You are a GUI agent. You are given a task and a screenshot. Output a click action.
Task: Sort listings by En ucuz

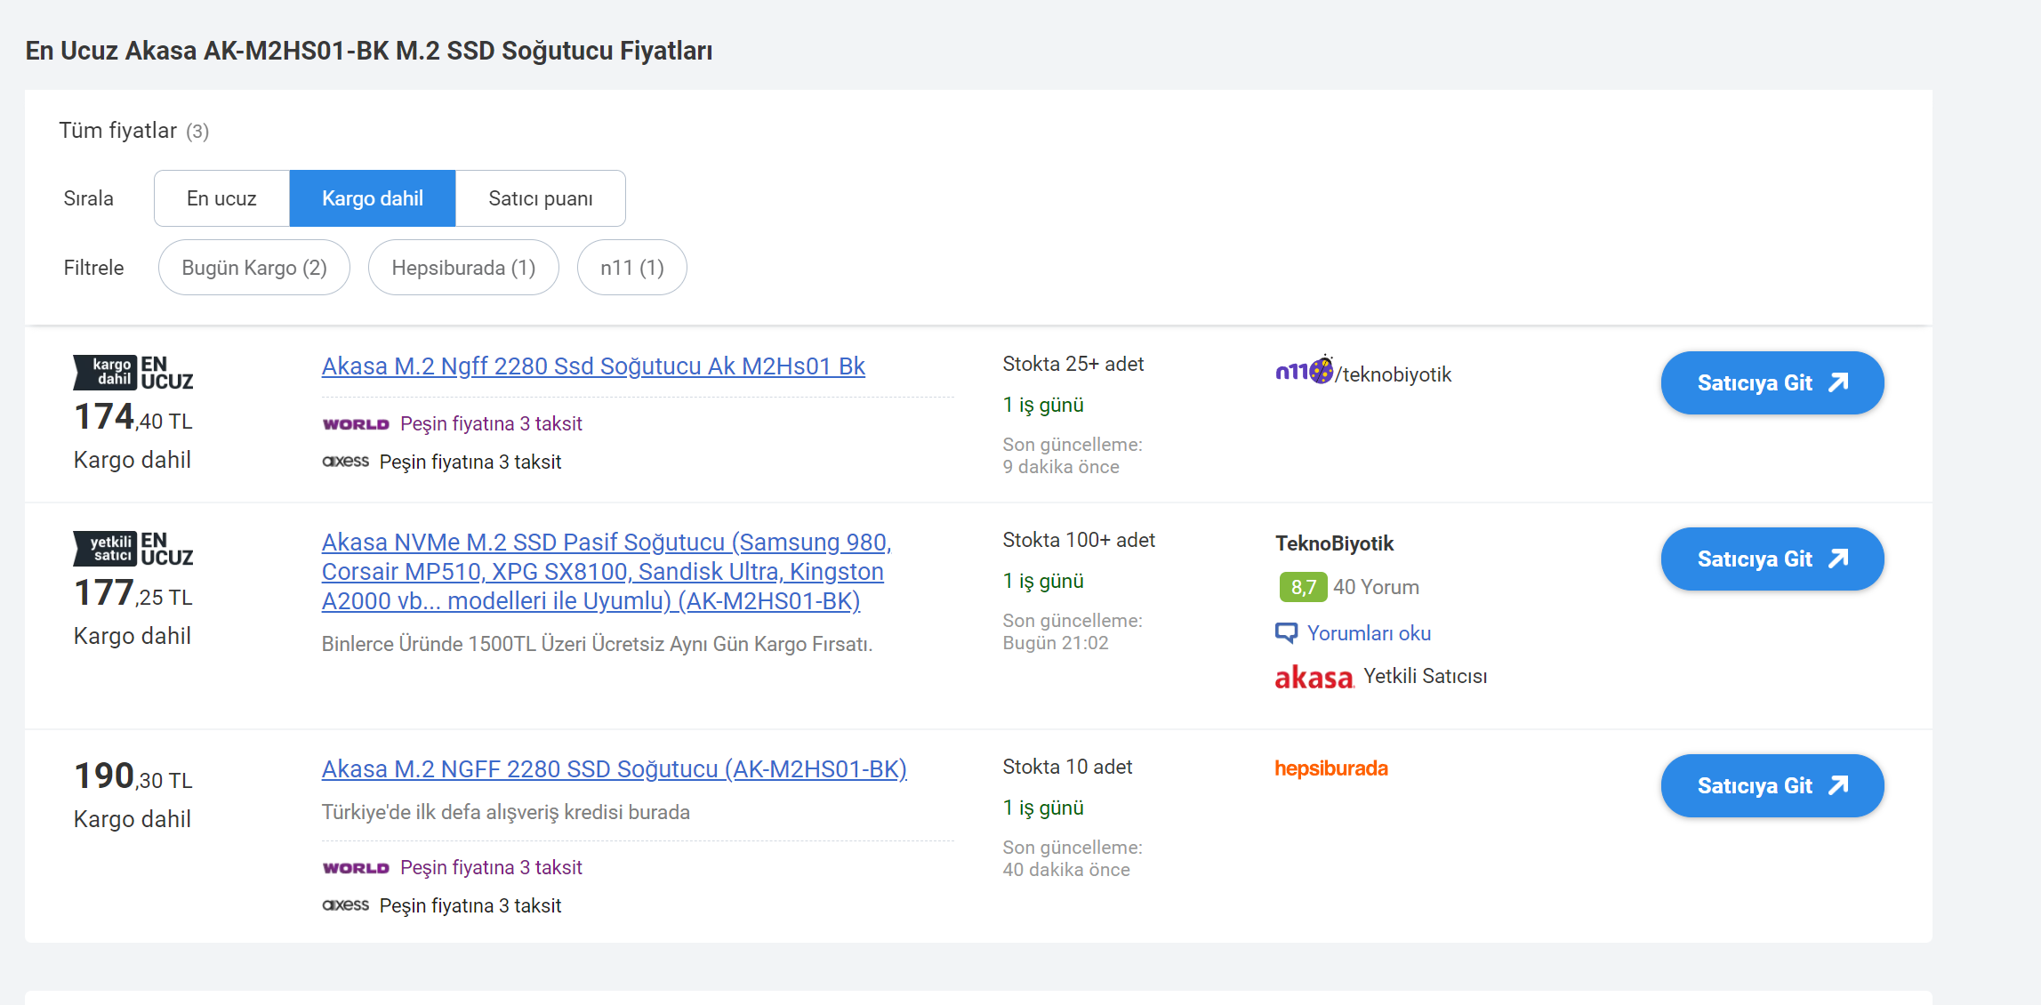pos(221,198)
